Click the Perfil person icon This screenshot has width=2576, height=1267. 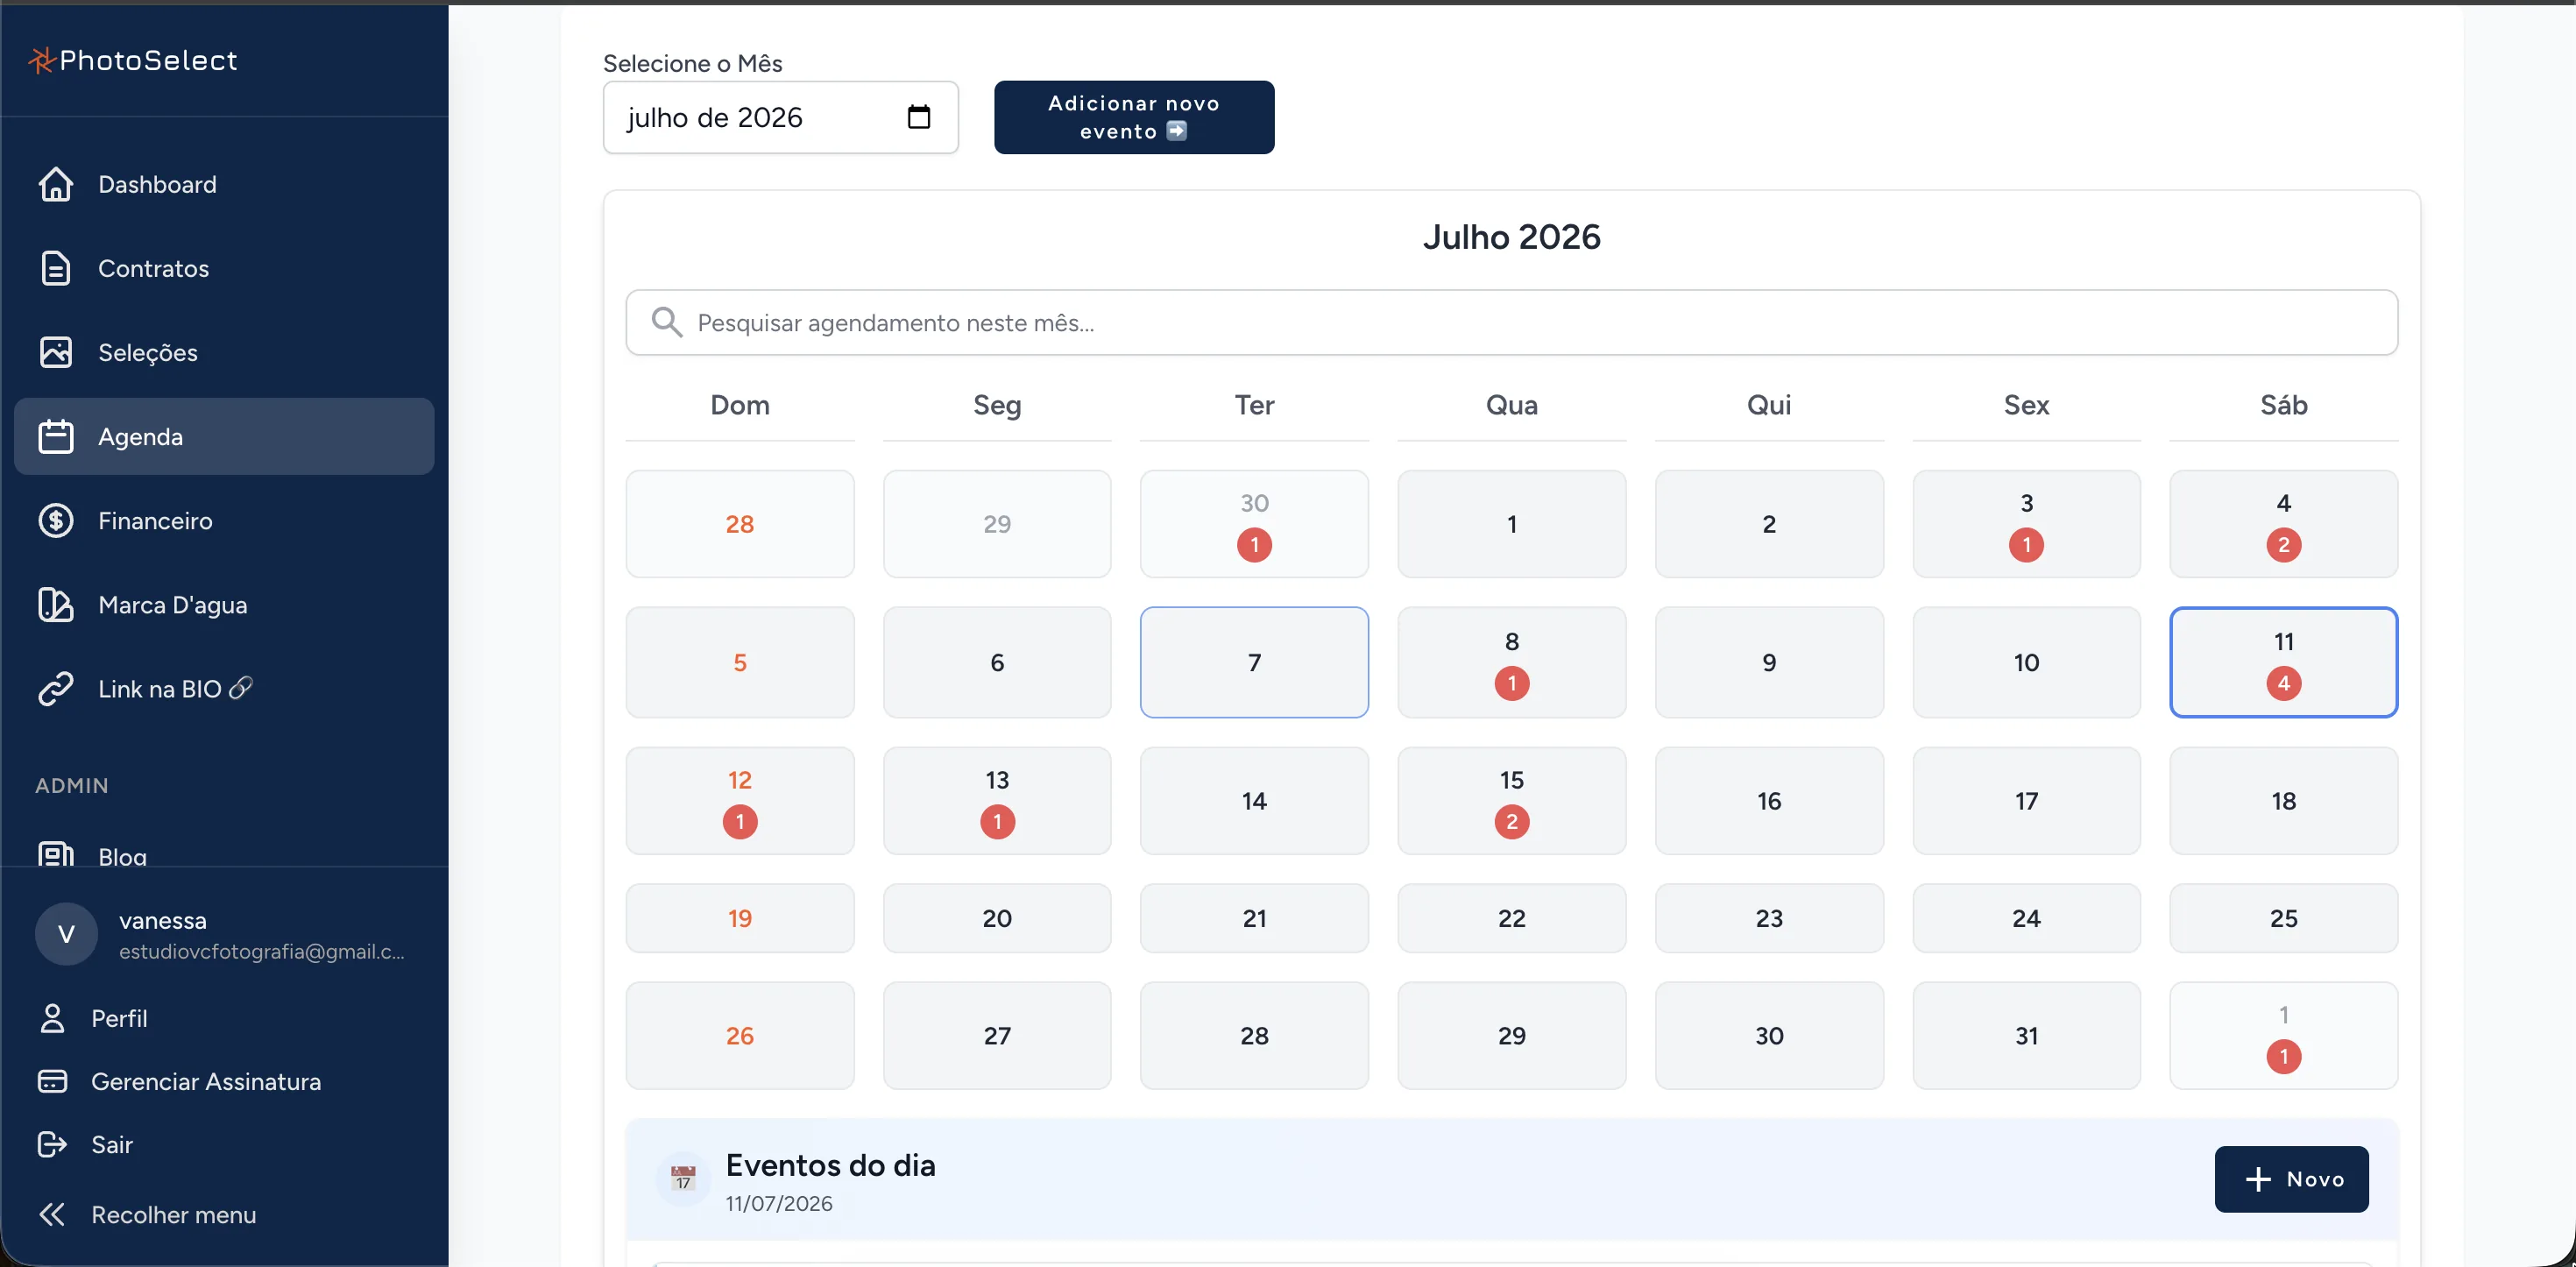52,1018
